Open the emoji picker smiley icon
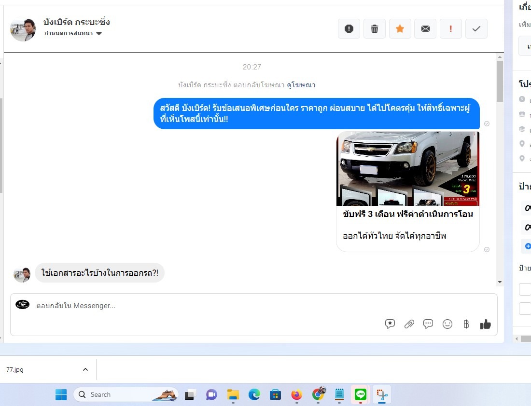The height and width of the screenshot is (406, 531). pos(447,324)
